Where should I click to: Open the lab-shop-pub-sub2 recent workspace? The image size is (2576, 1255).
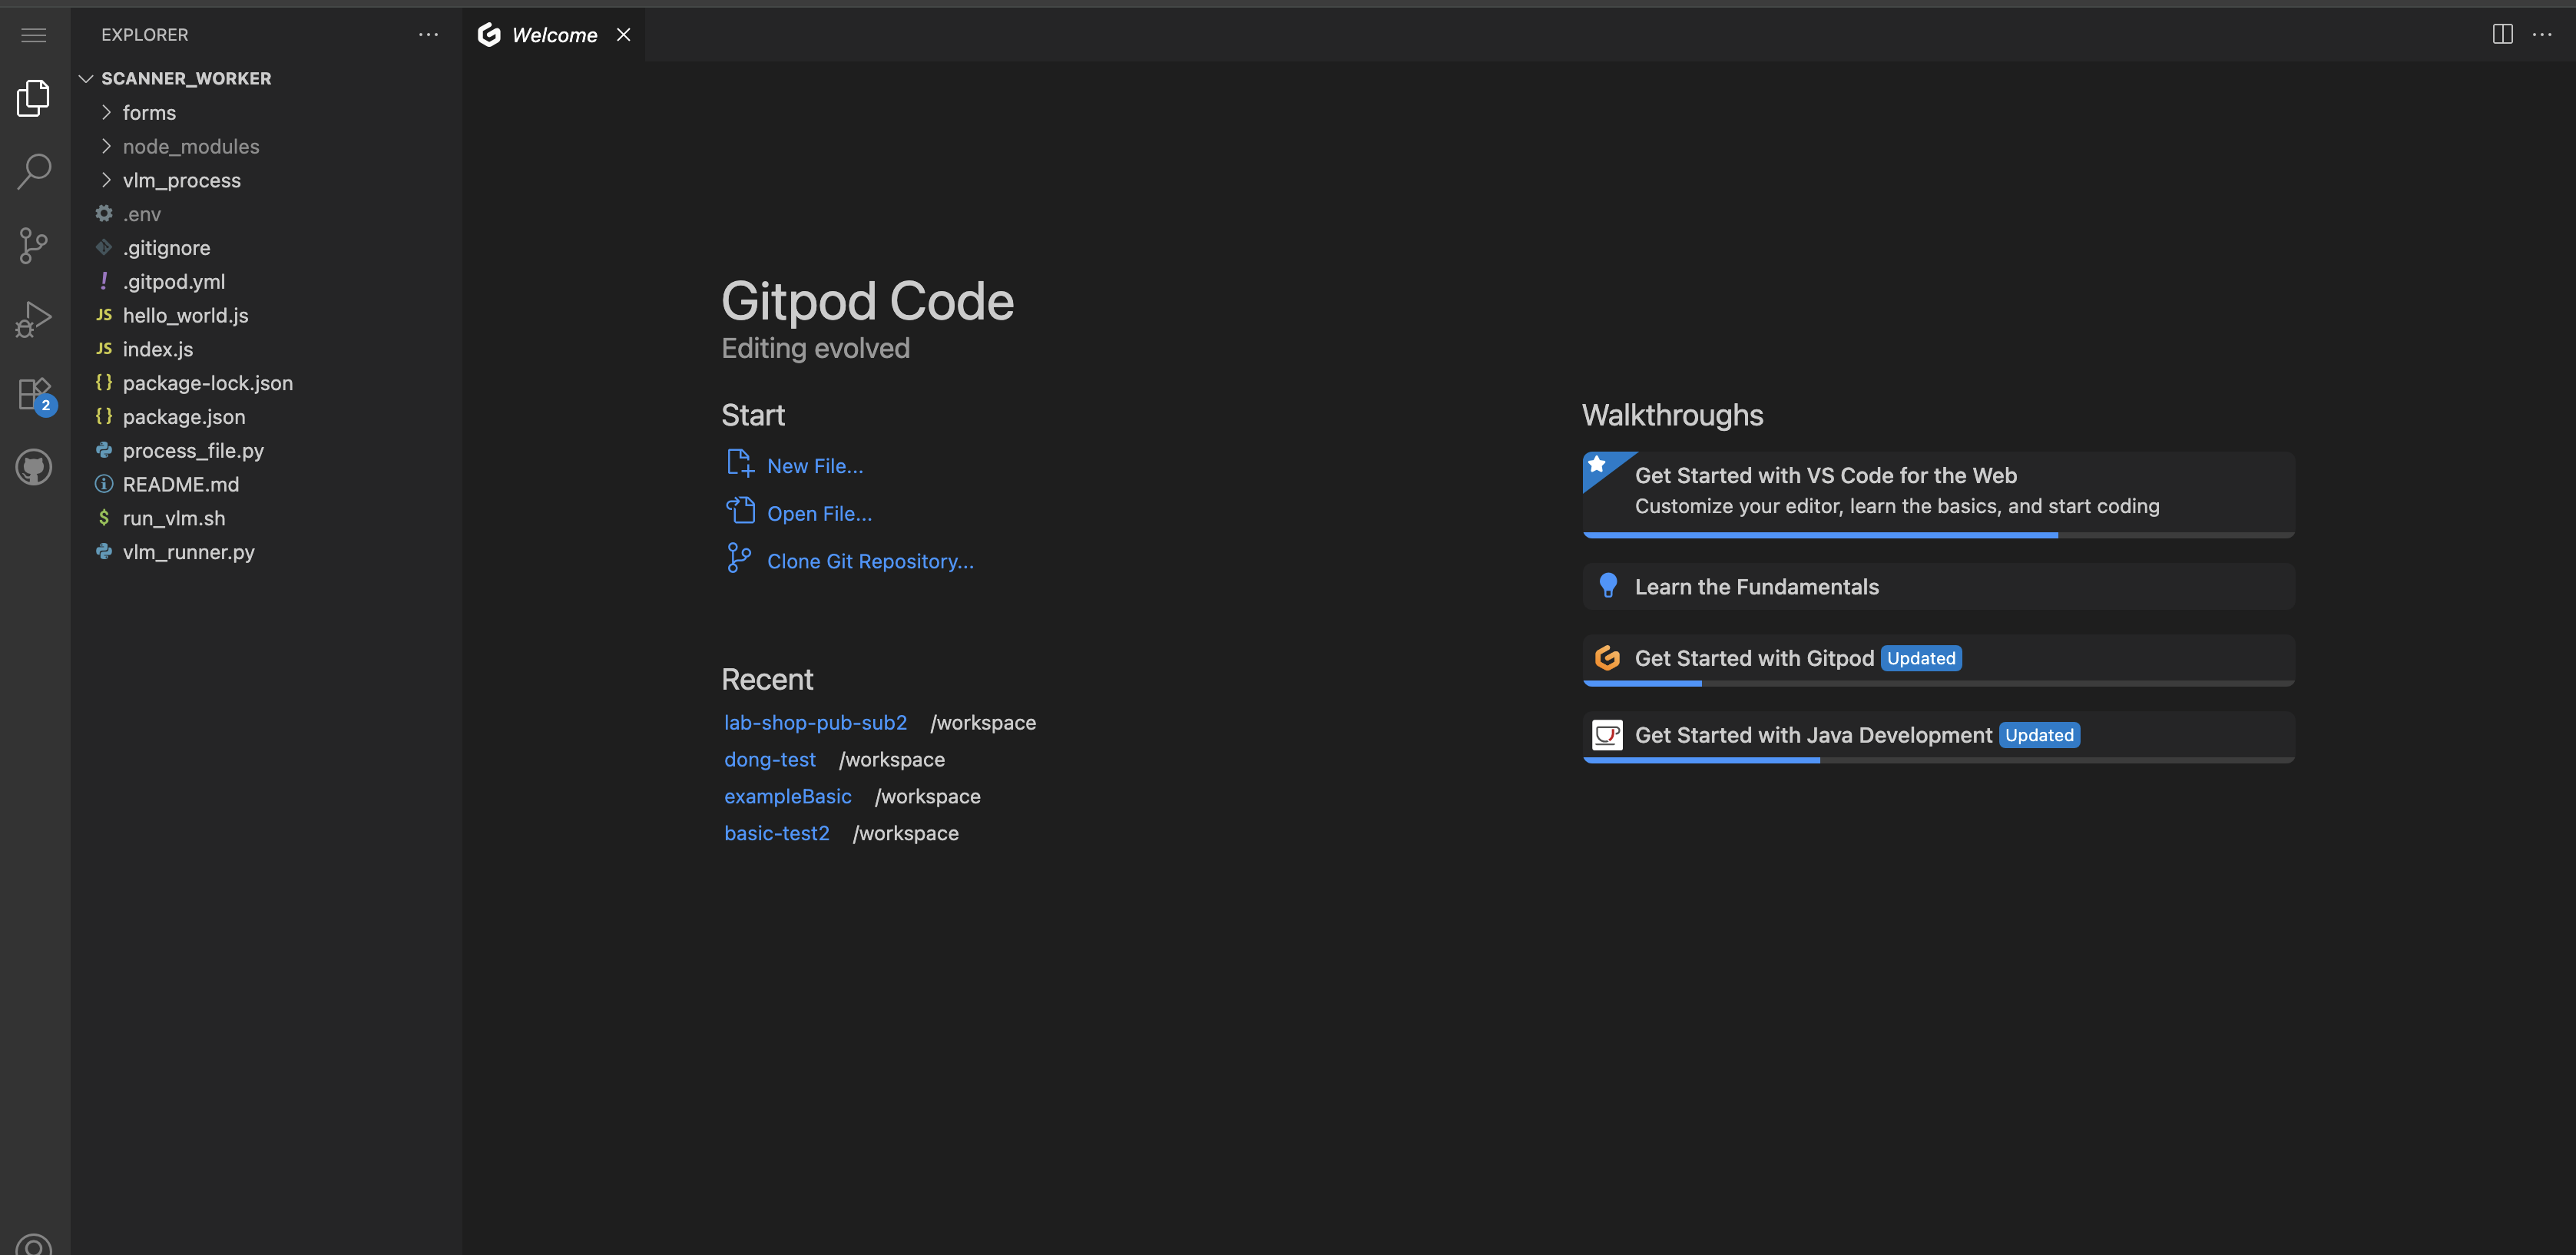click(x=815, y=723)
